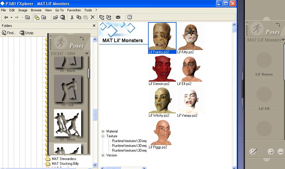Click the open folder toolbar icon

tap(55, 17)
